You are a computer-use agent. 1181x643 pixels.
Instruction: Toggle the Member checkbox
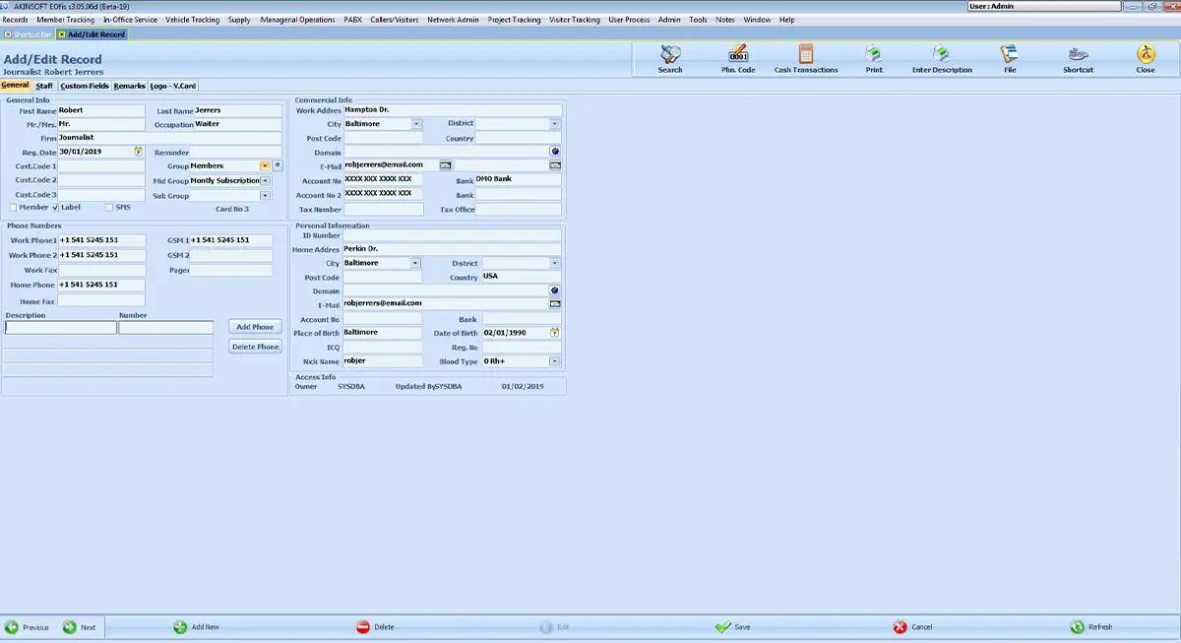[x=13, y=208]
